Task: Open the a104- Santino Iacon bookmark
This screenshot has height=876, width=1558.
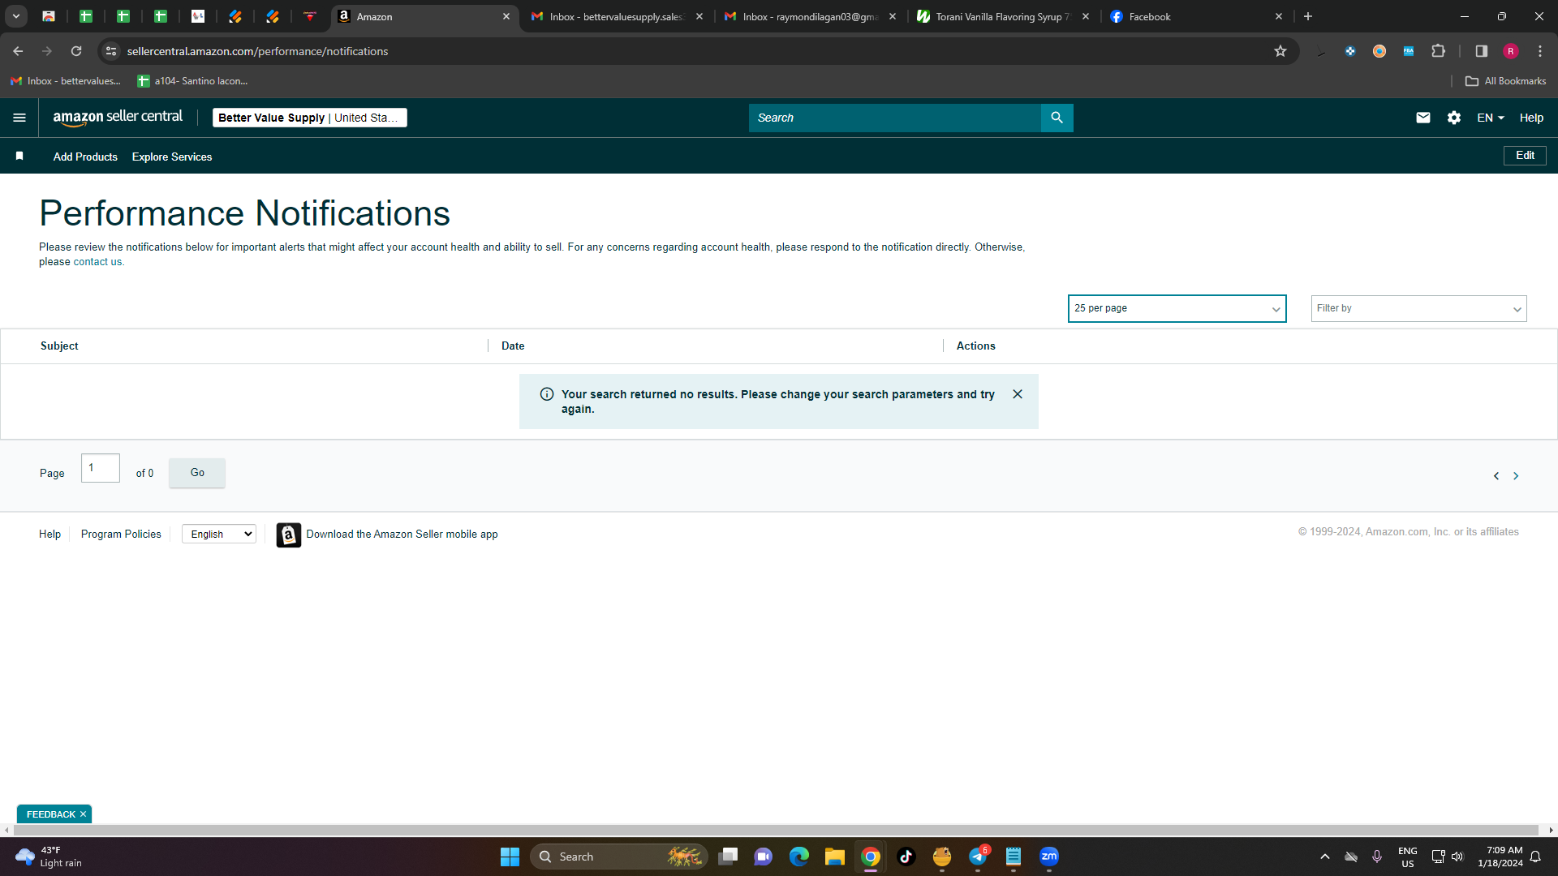Action: tap(192, 81)
